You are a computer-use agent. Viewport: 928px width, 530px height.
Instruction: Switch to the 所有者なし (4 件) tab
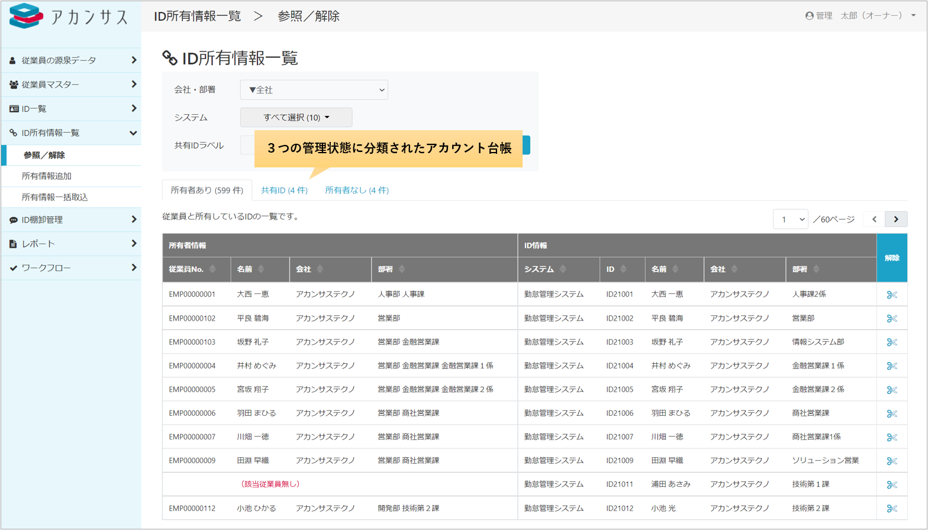pyautogui.click(x=356, y=190)
